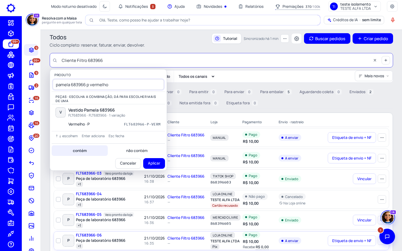
Task: Select the contém filter option
Action: (80, 151)
